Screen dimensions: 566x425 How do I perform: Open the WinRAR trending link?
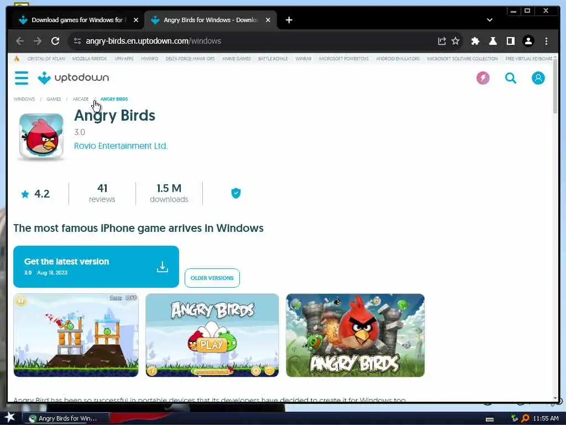point(303,59)
